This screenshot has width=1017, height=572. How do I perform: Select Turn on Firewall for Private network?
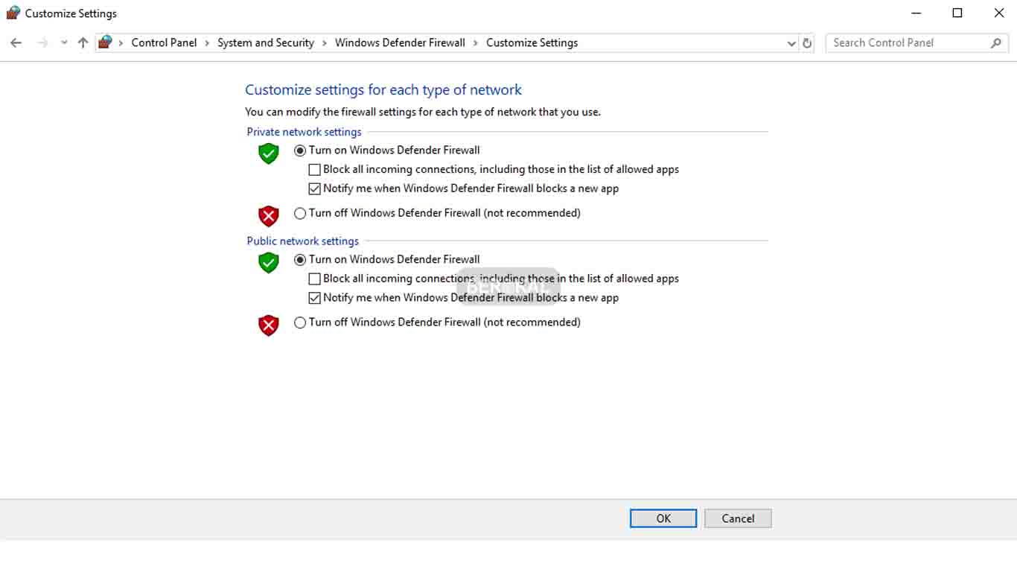click(x=300, y=150)
